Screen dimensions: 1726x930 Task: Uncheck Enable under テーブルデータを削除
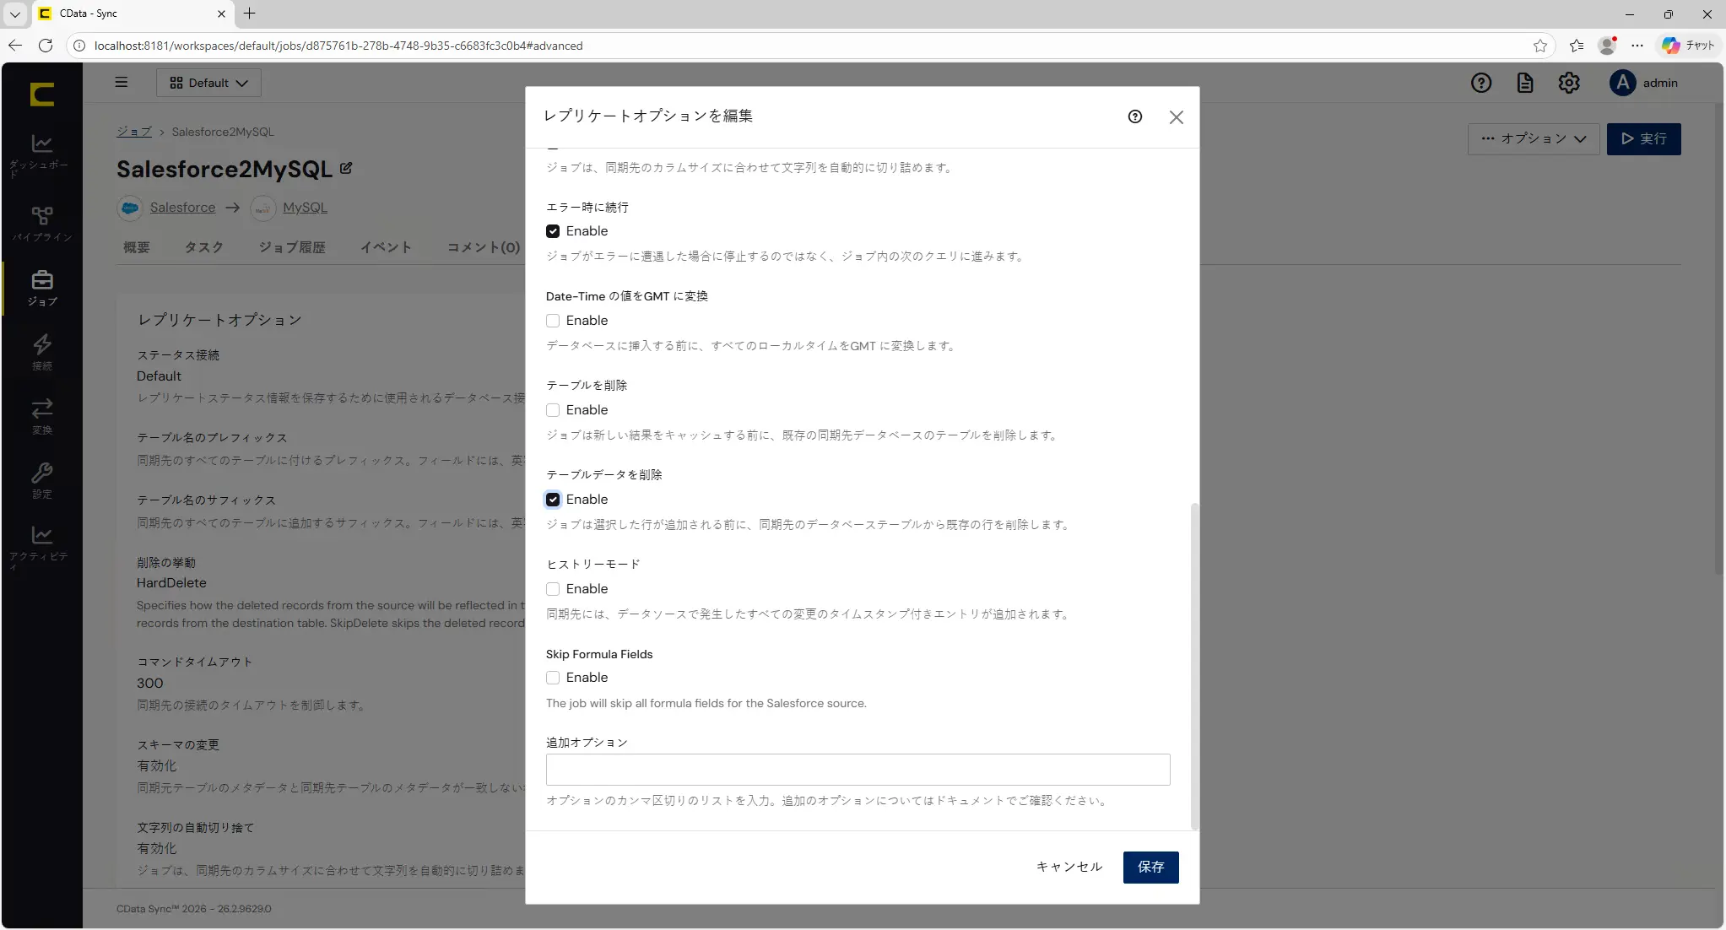coord(553,500)
